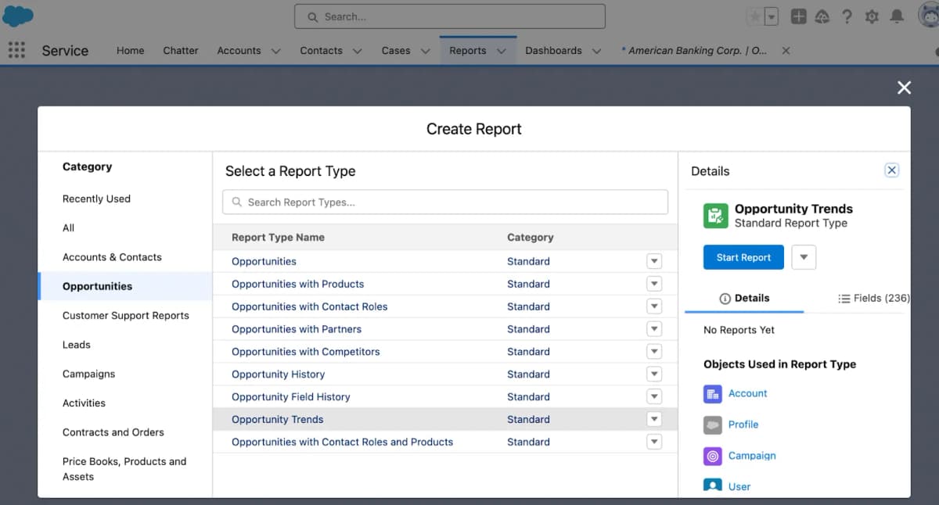939x505 pixels.
Task: Open the App Launcher grid icon
Action: click(x=16, y=50)
